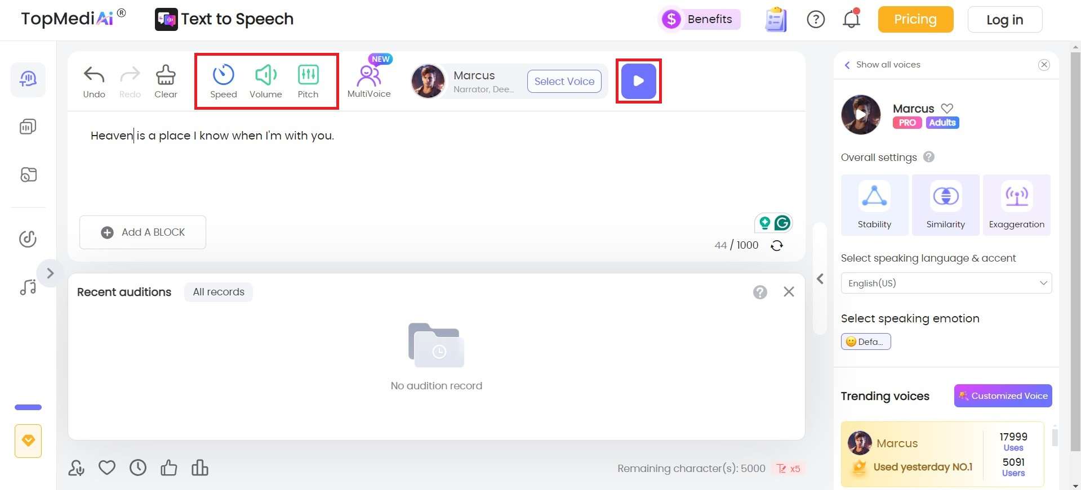Play the text with the blue play button
The width and height of the screenshot is (1081, 490).
click(x=638, y=81)
